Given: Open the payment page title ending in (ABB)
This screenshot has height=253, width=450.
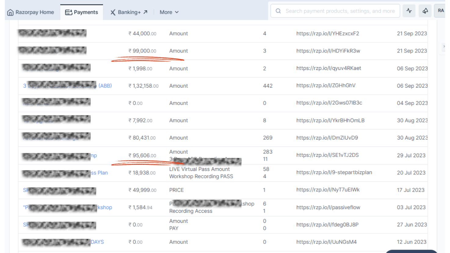Looking at the screenshot, I should [105, 86].
